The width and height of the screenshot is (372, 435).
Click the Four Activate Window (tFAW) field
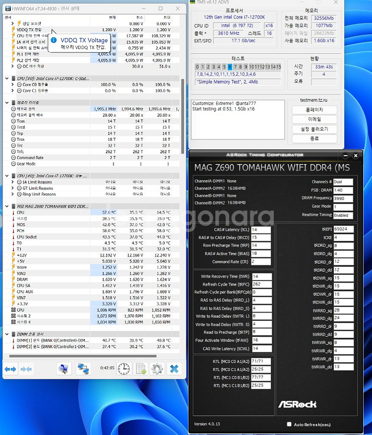pyautogui.click(x=262, y=340)
